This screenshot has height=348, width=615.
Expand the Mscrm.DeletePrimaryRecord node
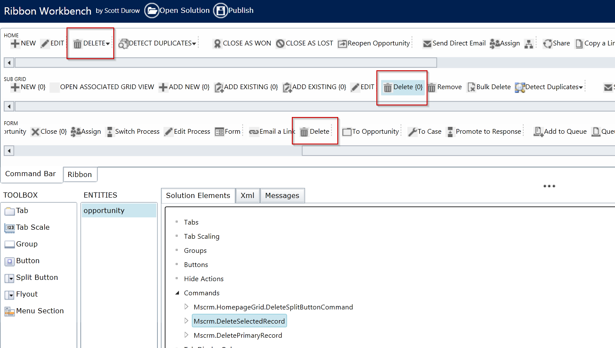186,335
